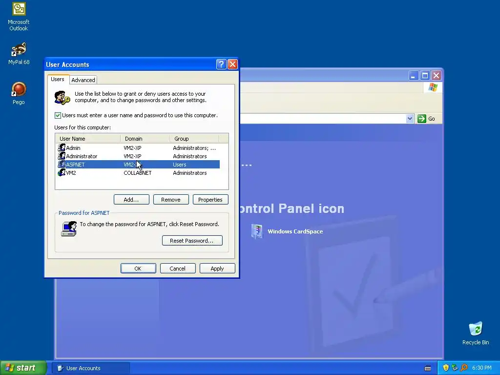Image resolution: width=500 pixels, height=375 pixels.
Task: Maximize the Control Panel window
Action: coord(425,76)
